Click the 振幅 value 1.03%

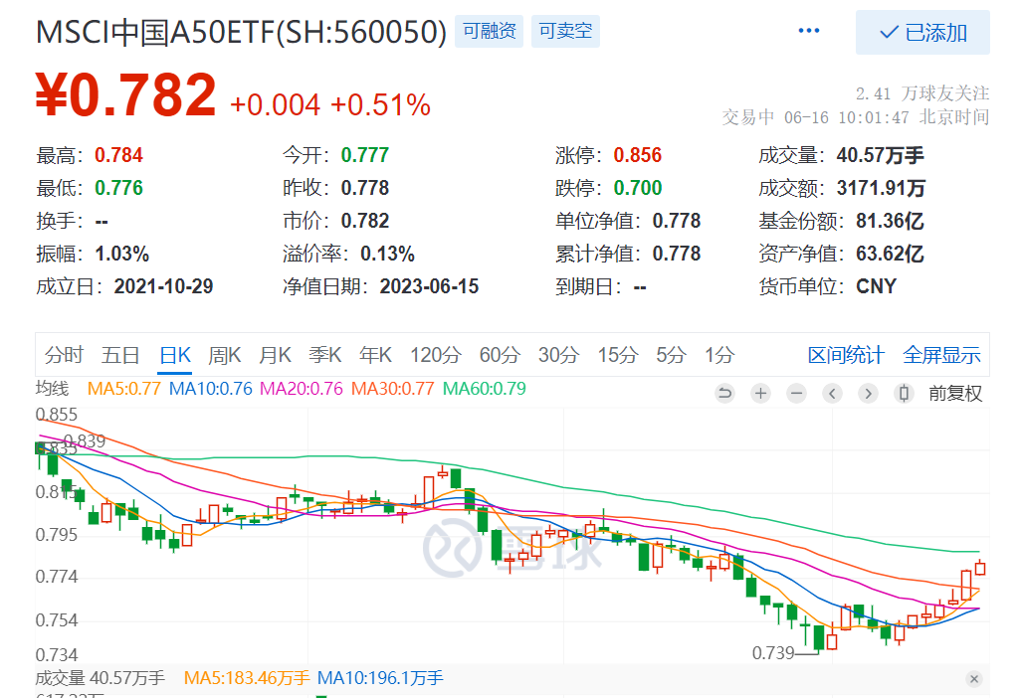121,254
